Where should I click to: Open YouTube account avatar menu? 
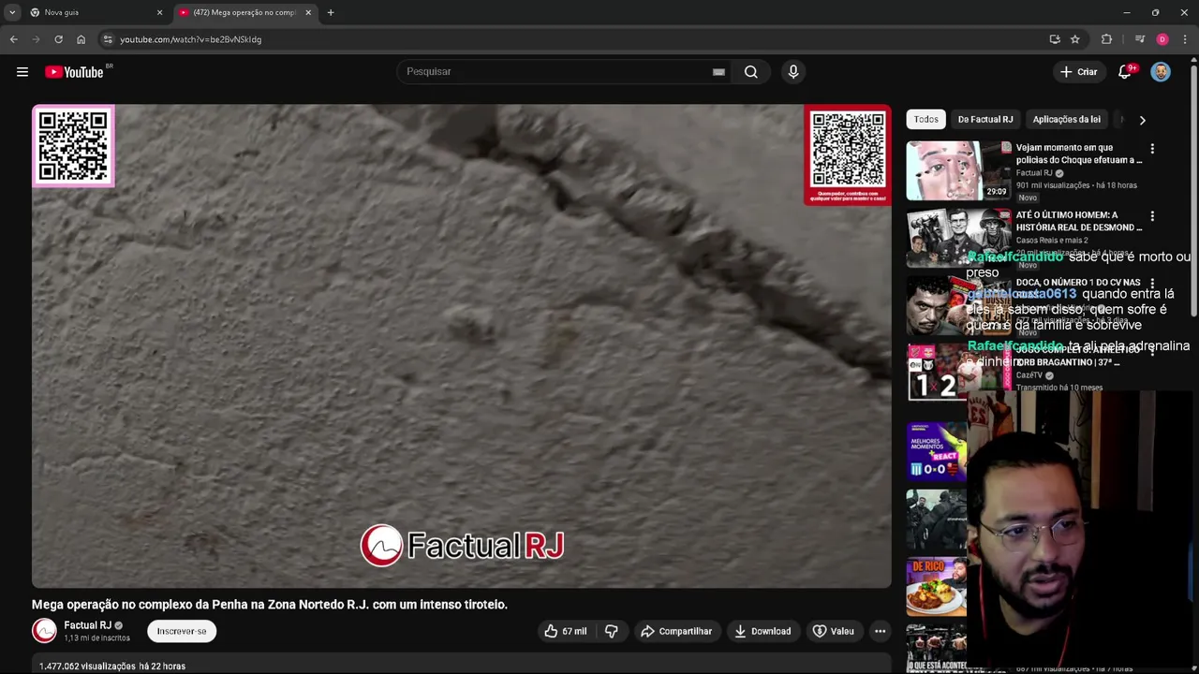[1161, 72]
